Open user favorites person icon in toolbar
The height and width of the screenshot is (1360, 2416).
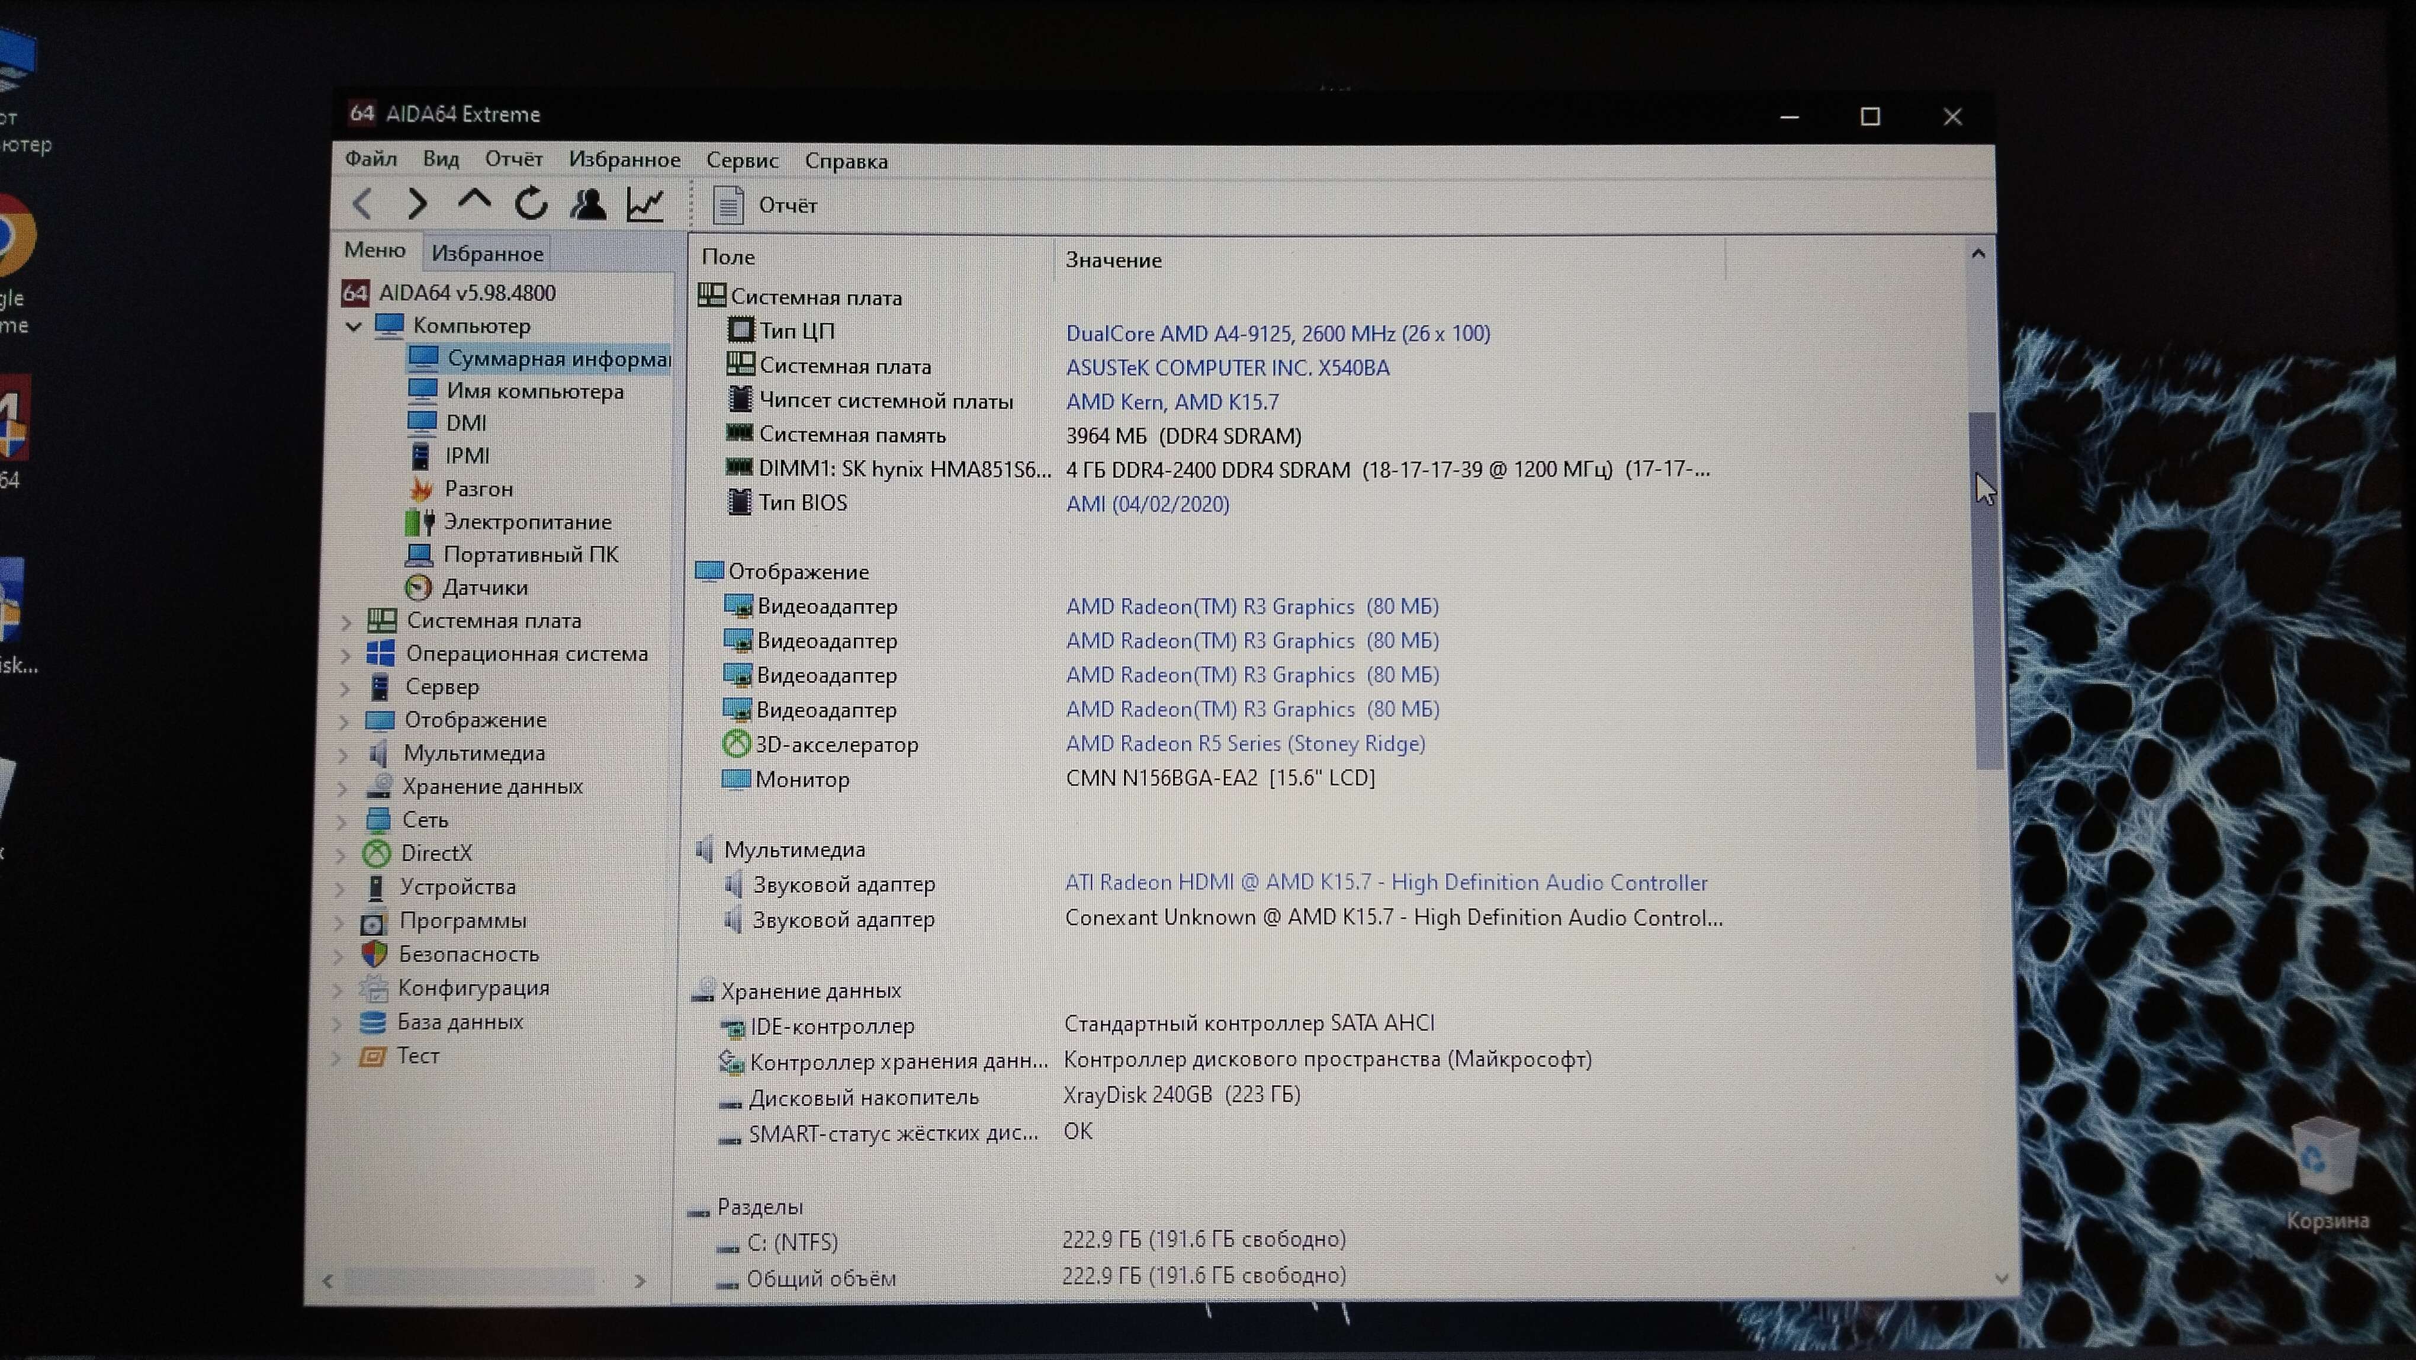(x=588, y=204)
